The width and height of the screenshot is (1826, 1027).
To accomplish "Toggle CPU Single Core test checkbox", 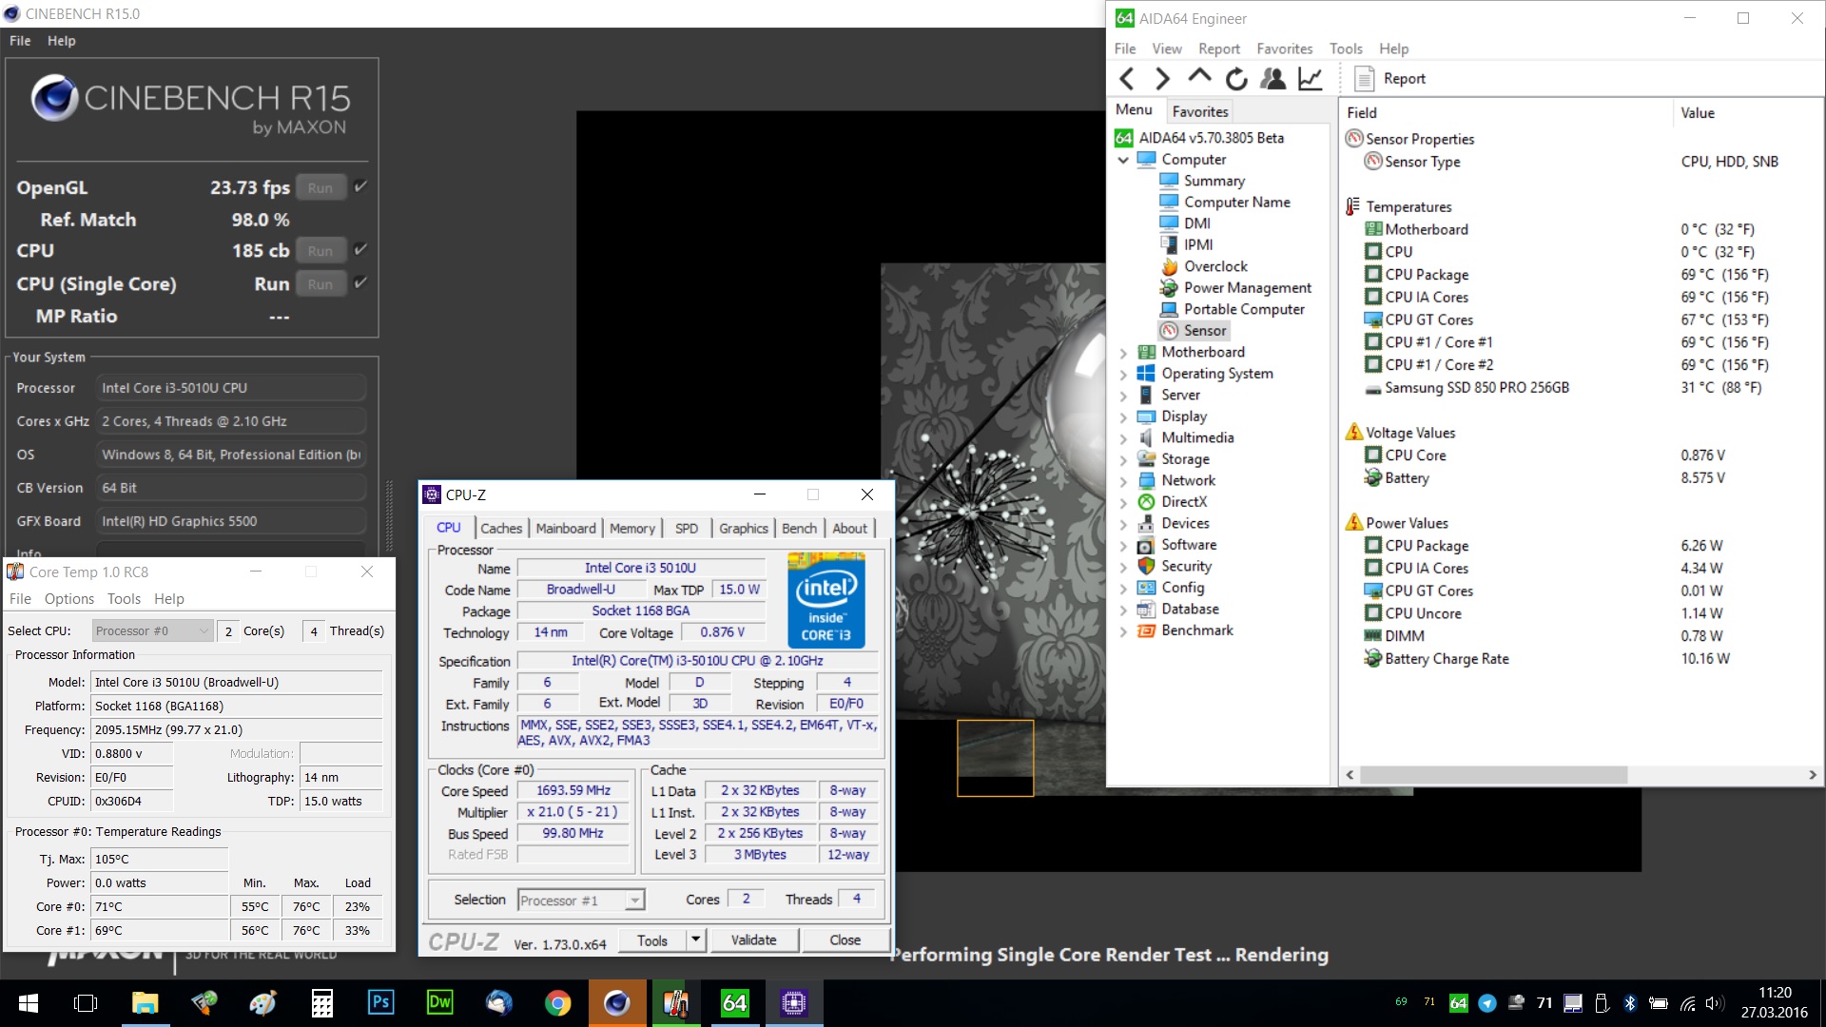I will point(360,282).
